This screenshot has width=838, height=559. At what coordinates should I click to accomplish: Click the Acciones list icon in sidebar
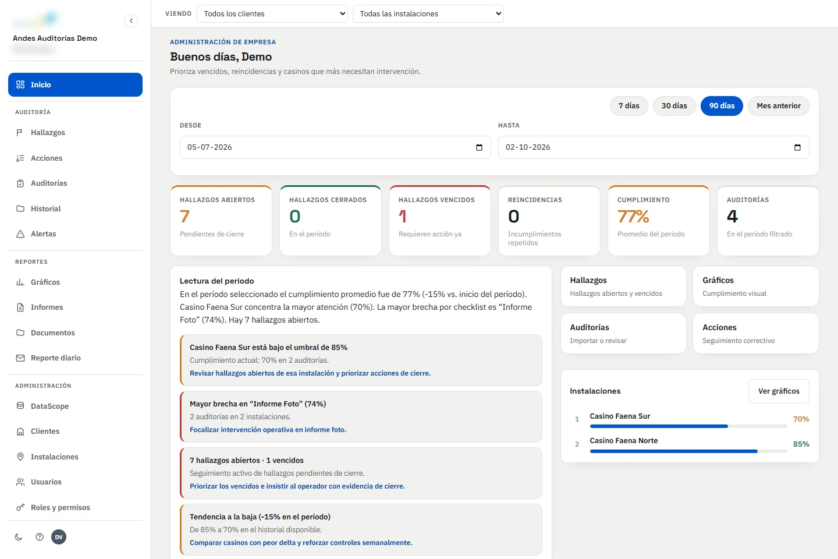(x=20, y=158)
